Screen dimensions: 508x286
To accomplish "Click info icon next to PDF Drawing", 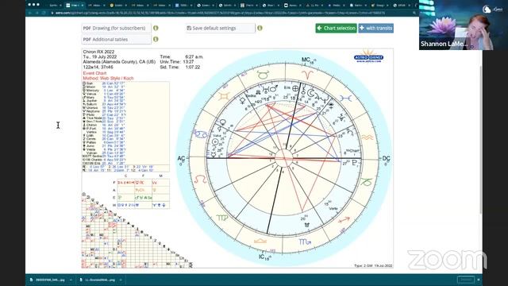I will coord(156,28).
